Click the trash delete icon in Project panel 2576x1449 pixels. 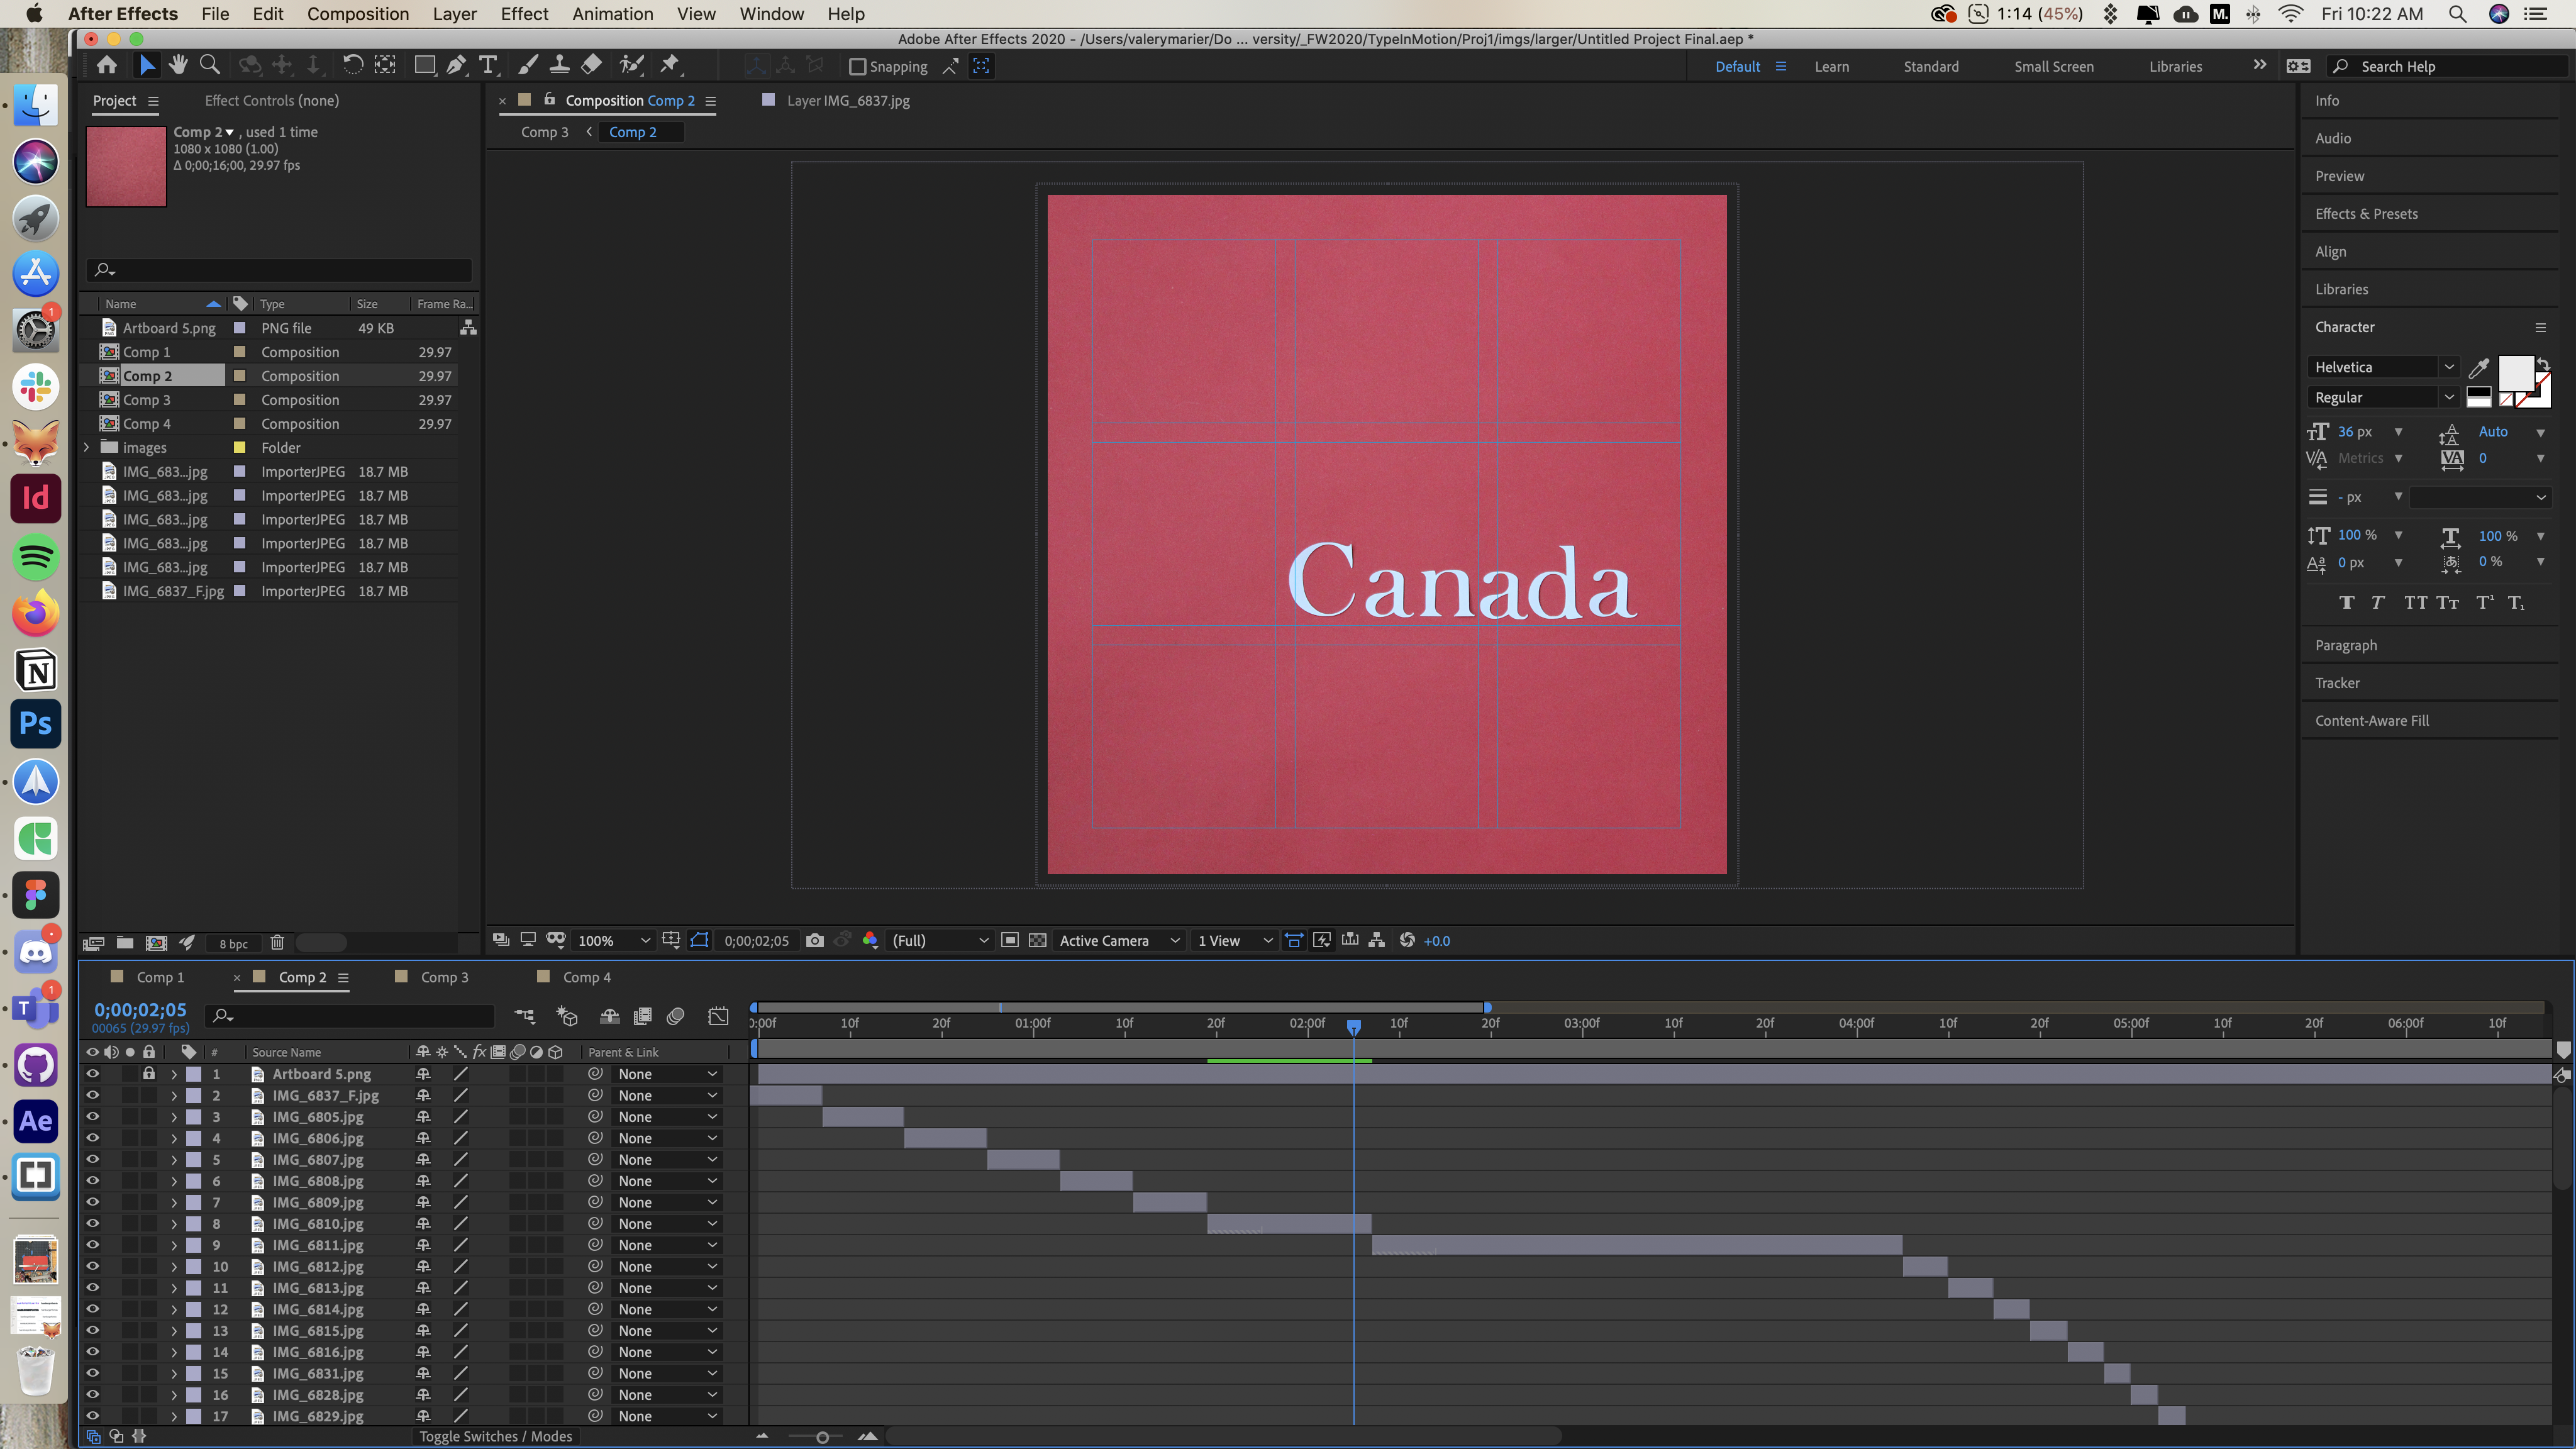coord(277,943)
